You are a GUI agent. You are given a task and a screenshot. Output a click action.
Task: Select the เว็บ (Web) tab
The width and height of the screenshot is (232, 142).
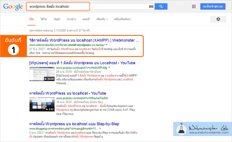coord(31,19)
